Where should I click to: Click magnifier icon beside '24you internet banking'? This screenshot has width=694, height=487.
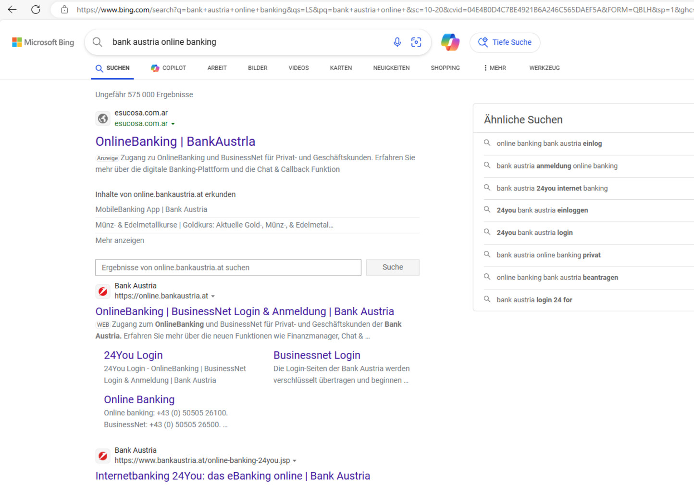coord(487,188)
